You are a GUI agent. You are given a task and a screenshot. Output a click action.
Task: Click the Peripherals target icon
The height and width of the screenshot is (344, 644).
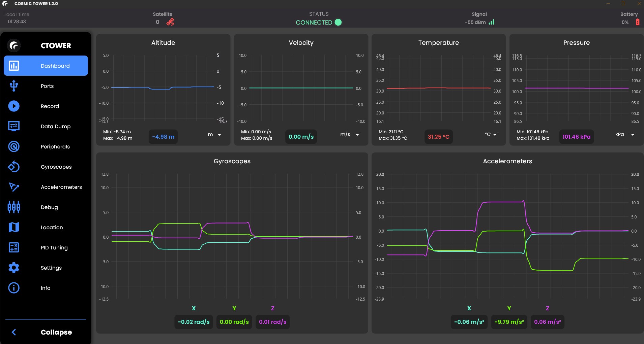pyautogui.click(x=14, y=146)
